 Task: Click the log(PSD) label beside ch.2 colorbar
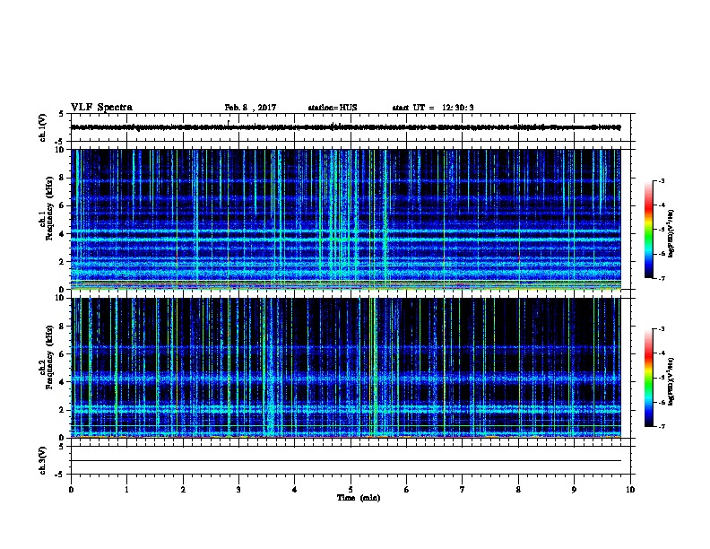pyautogui.click(x=671, y=381)
